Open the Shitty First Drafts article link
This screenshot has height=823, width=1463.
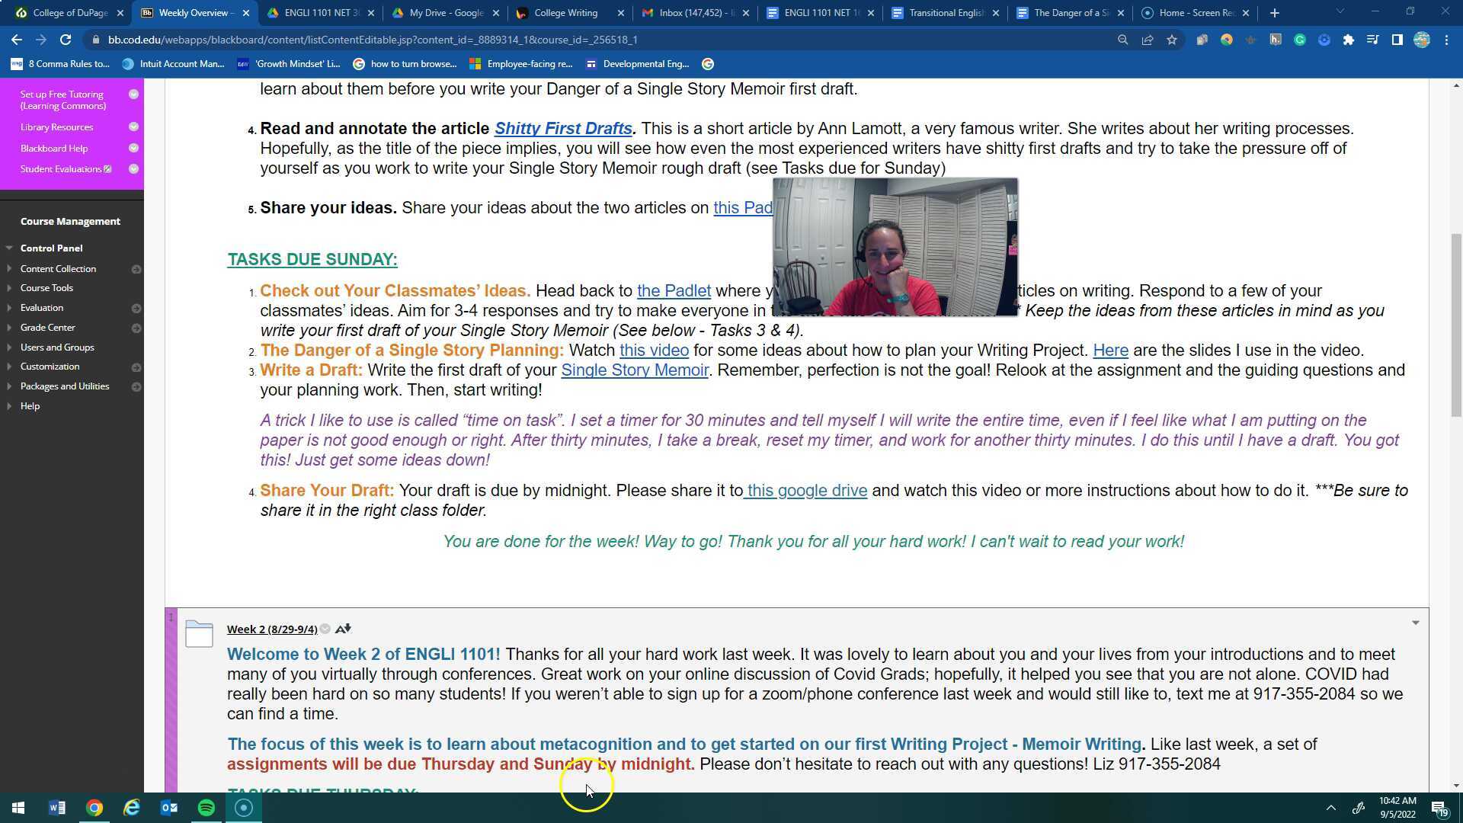(563, 128)
